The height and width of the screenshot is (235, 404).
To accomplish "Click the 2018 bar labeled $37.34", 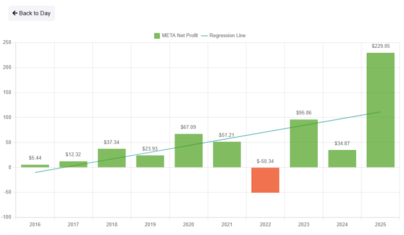I will [112, 158].
